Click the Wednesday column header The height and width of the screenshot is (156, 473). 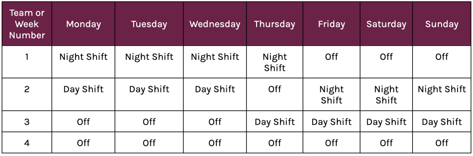tap(215, 24)
